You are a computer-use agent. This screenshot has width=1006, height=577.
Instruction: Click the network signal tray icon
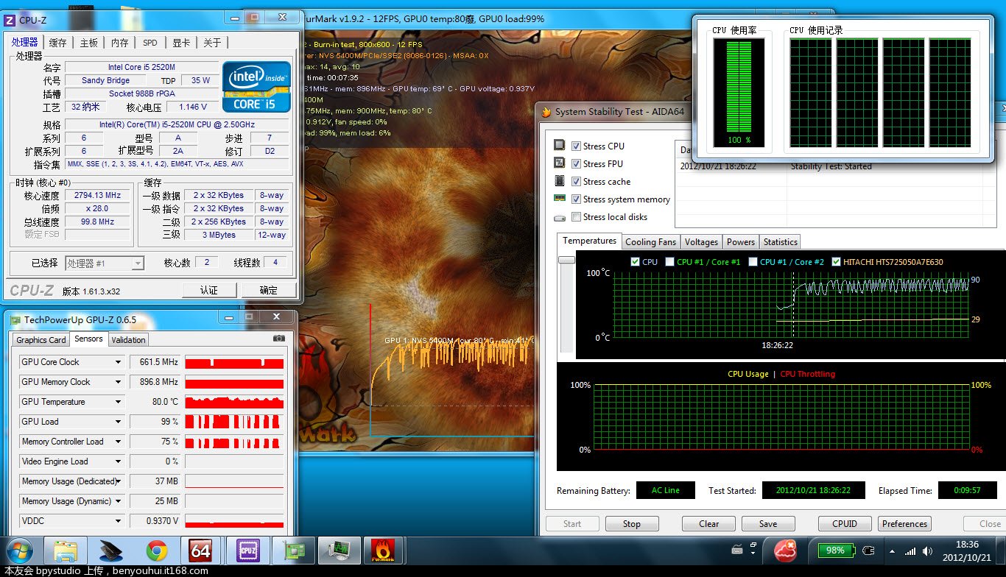[910, 551]
